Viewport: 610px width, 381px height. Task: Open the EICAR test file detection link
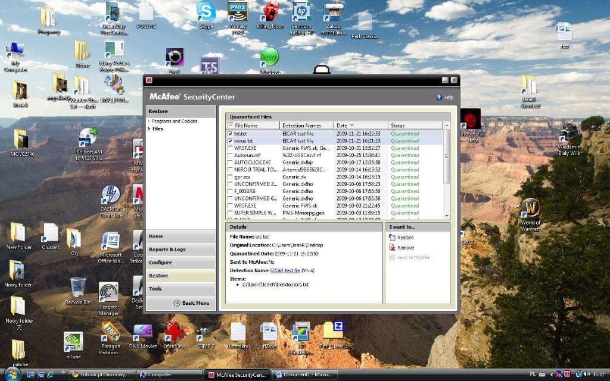click(285, 271)
